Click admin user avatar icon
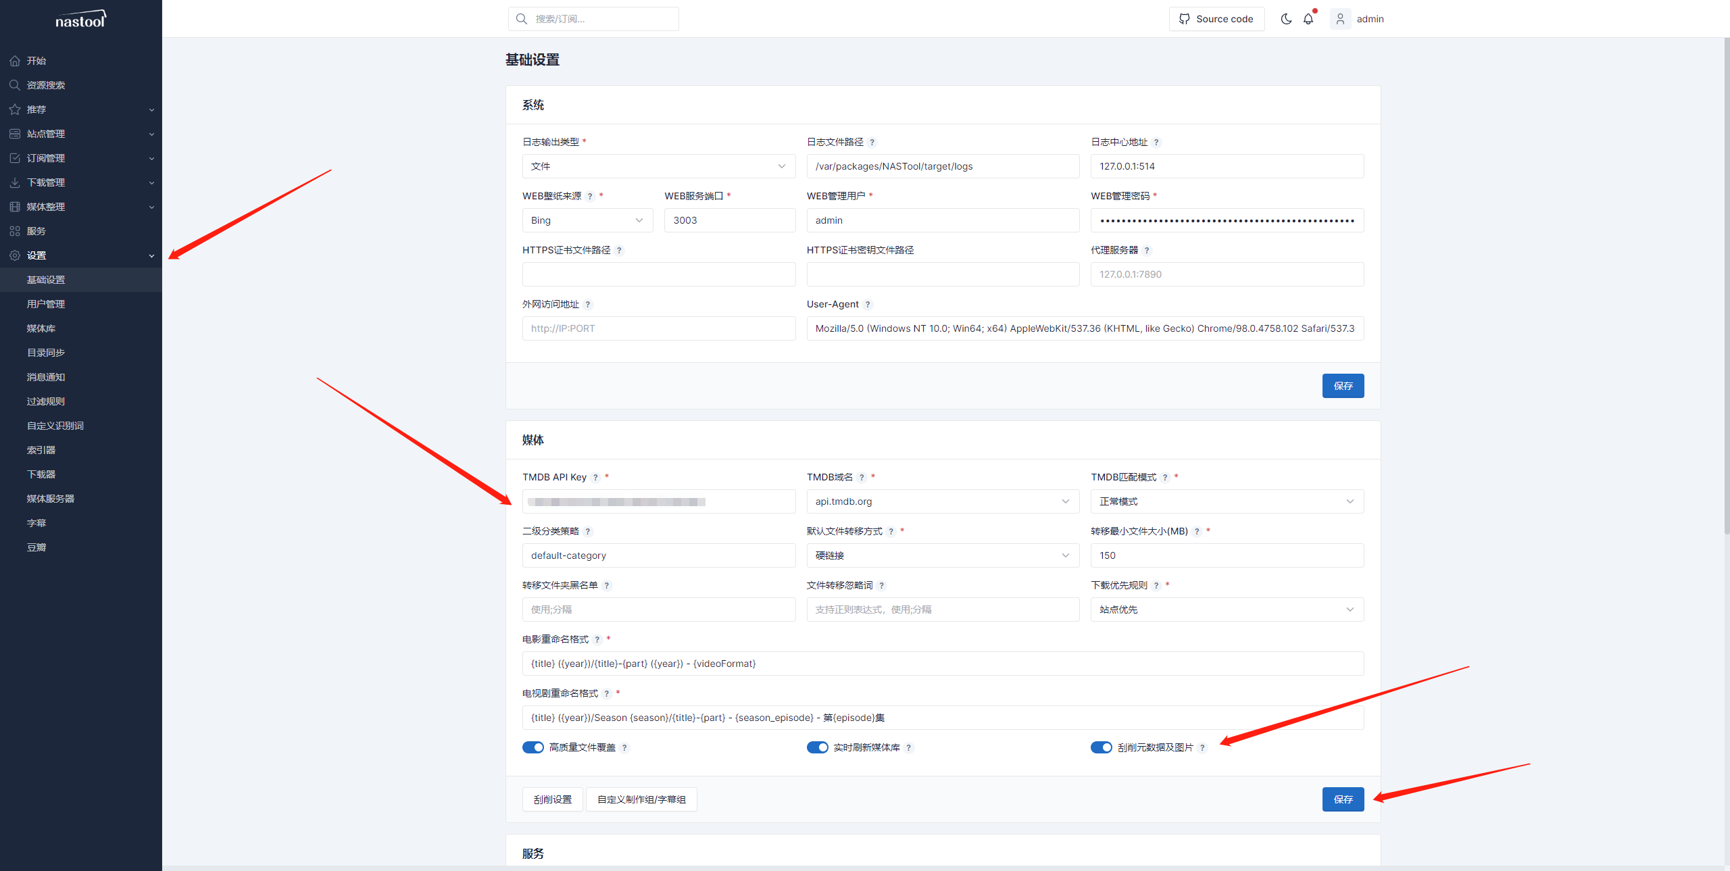 1340,19
